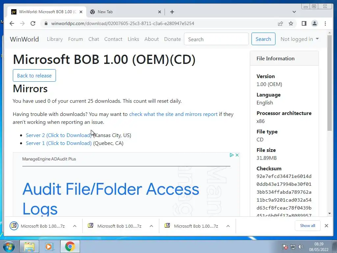The height and width of the screenshot is (253, 337).
Task: Click the blue Search button
Action: [x=263, y=39]
